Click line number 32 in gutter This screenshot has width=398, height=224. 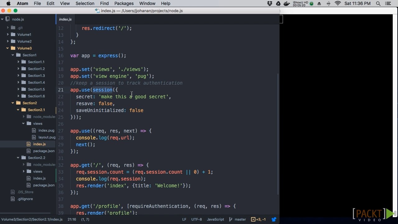coord(61,165)
